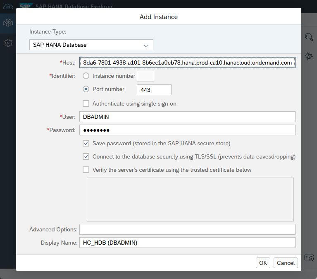Uncheck the Save password checkbox
The image size is (317, 279).
tap(86, 143)
